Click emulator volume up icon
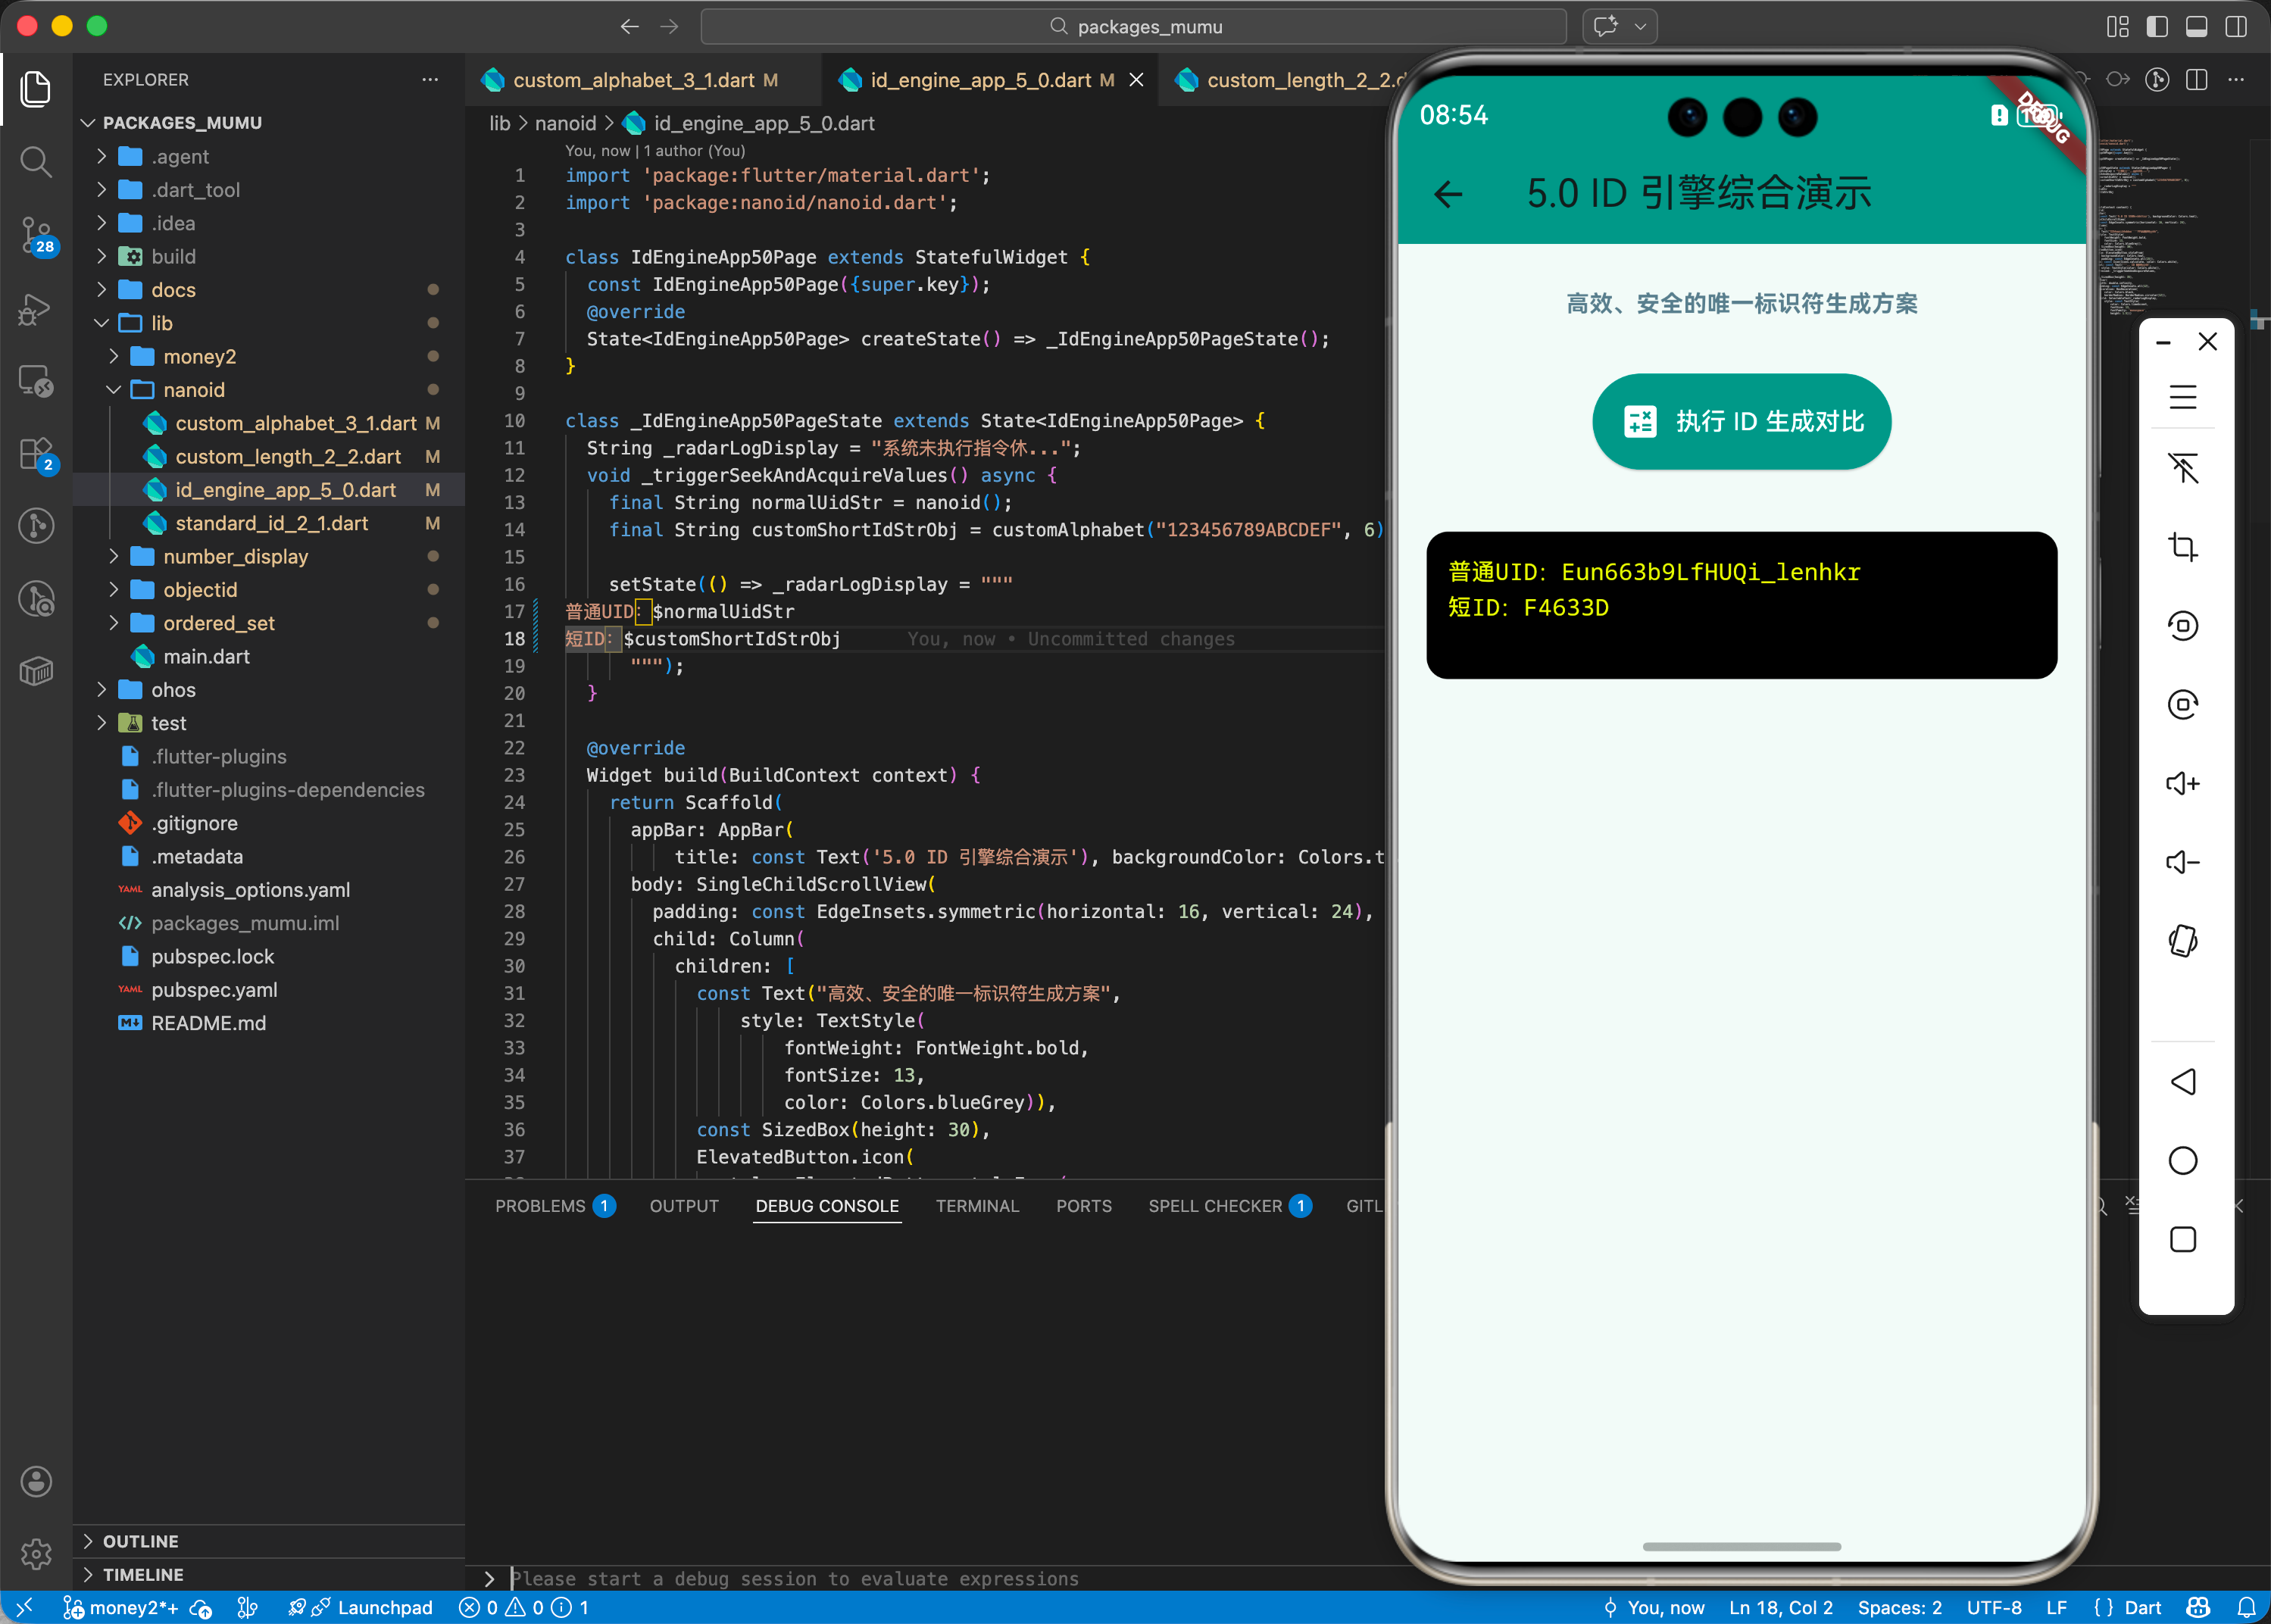The width and height of the screenshot is (2271, 1624). pos(2182,783)
